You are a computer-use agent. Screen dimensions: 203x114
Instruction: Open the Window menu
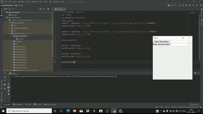coord(56,2)
